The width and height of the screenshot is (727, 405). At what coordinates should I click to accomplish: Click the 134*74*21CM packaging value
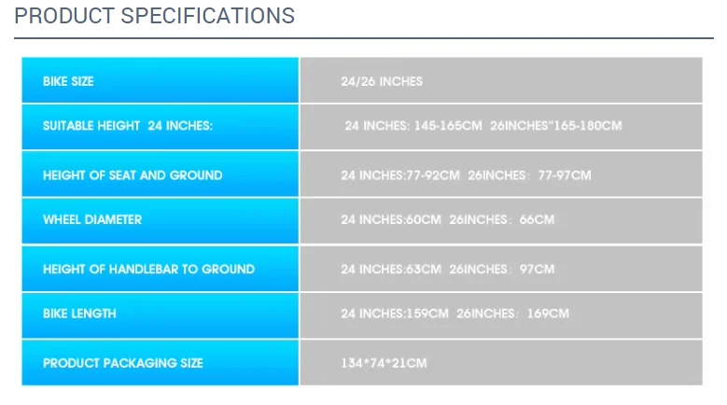pyautogui.click(x=384, y=363)
